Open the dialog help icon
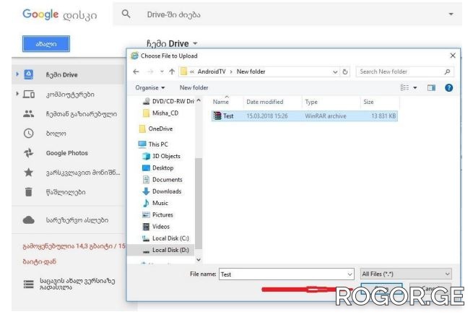 (448, 88)
